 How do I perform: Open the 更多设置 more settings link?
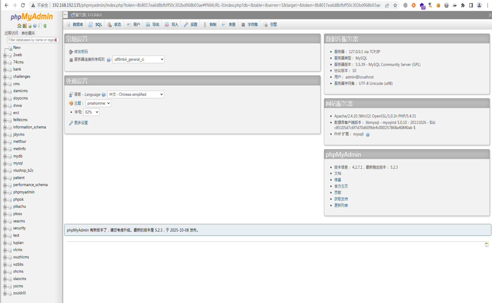(x=81, y=123)
